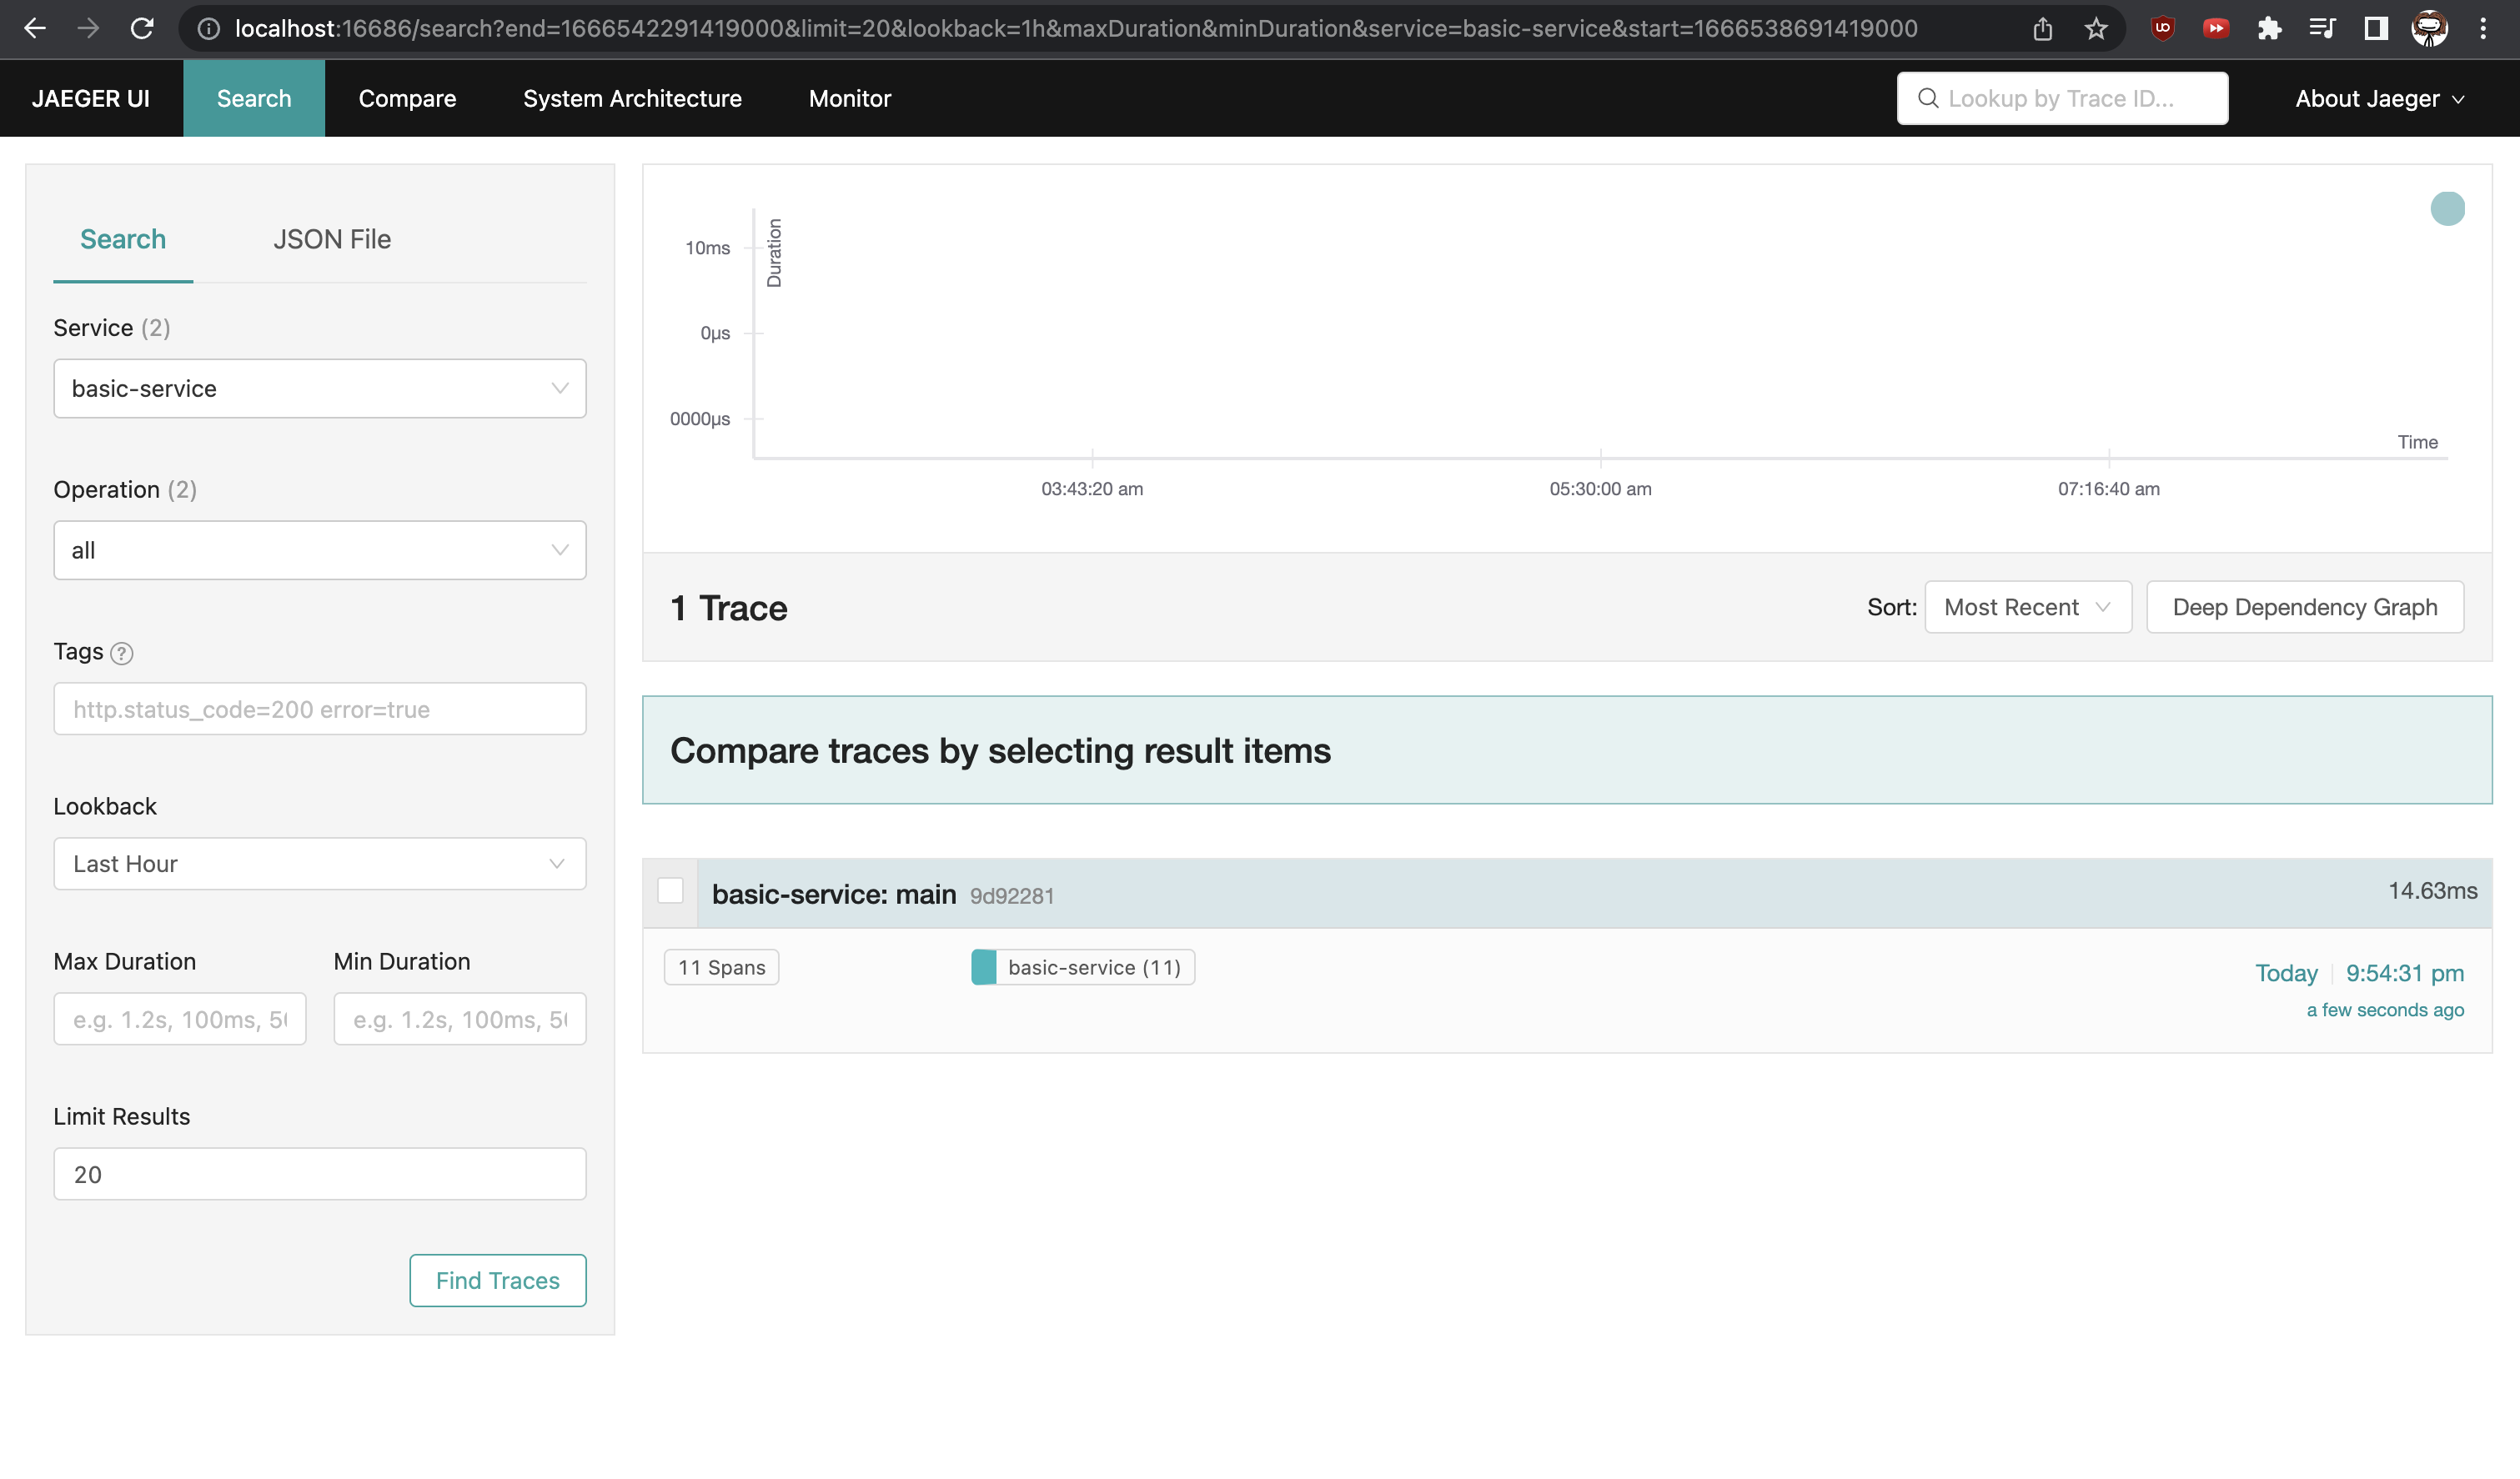
Task: Open the Lookback Last Hour dropdown
Action: 319,863
